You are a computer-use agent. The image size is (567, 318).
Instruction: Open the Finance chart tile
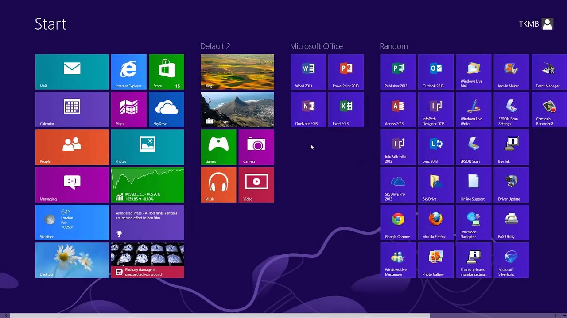(x=148, y=185)
